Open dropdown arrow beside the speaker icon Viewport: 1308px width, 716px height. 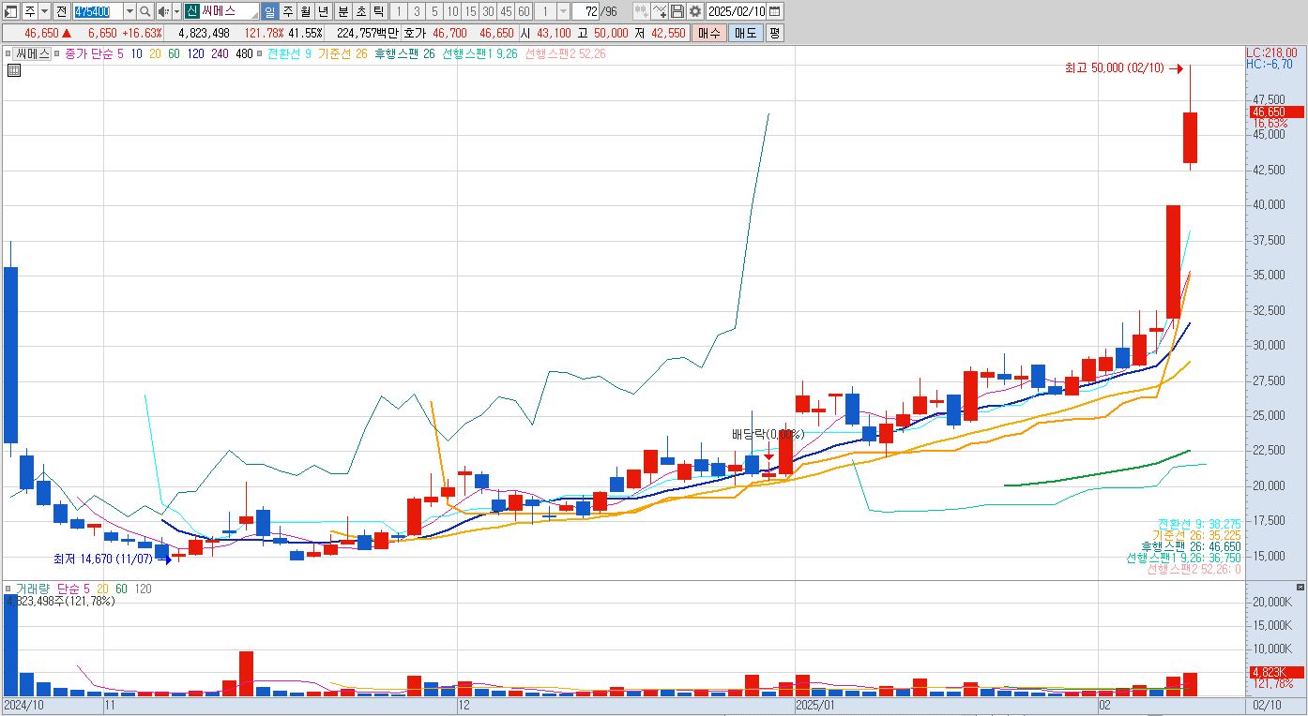tap(175, 11)
